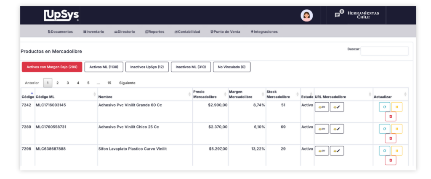Screen dimensions: 431x179
Task: Click the red delete icon for product 7298
Action: click(390, 160)
